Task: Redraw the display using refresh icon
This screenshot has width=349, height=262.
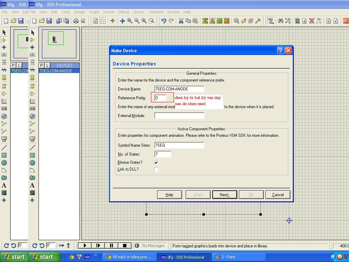Action: pyautogui.click(x=95, y=21)
